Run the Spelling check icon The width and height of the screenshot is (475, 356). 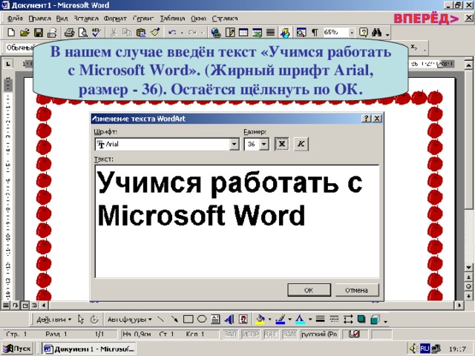96,33
